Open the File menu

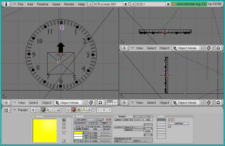coord(21,4)
